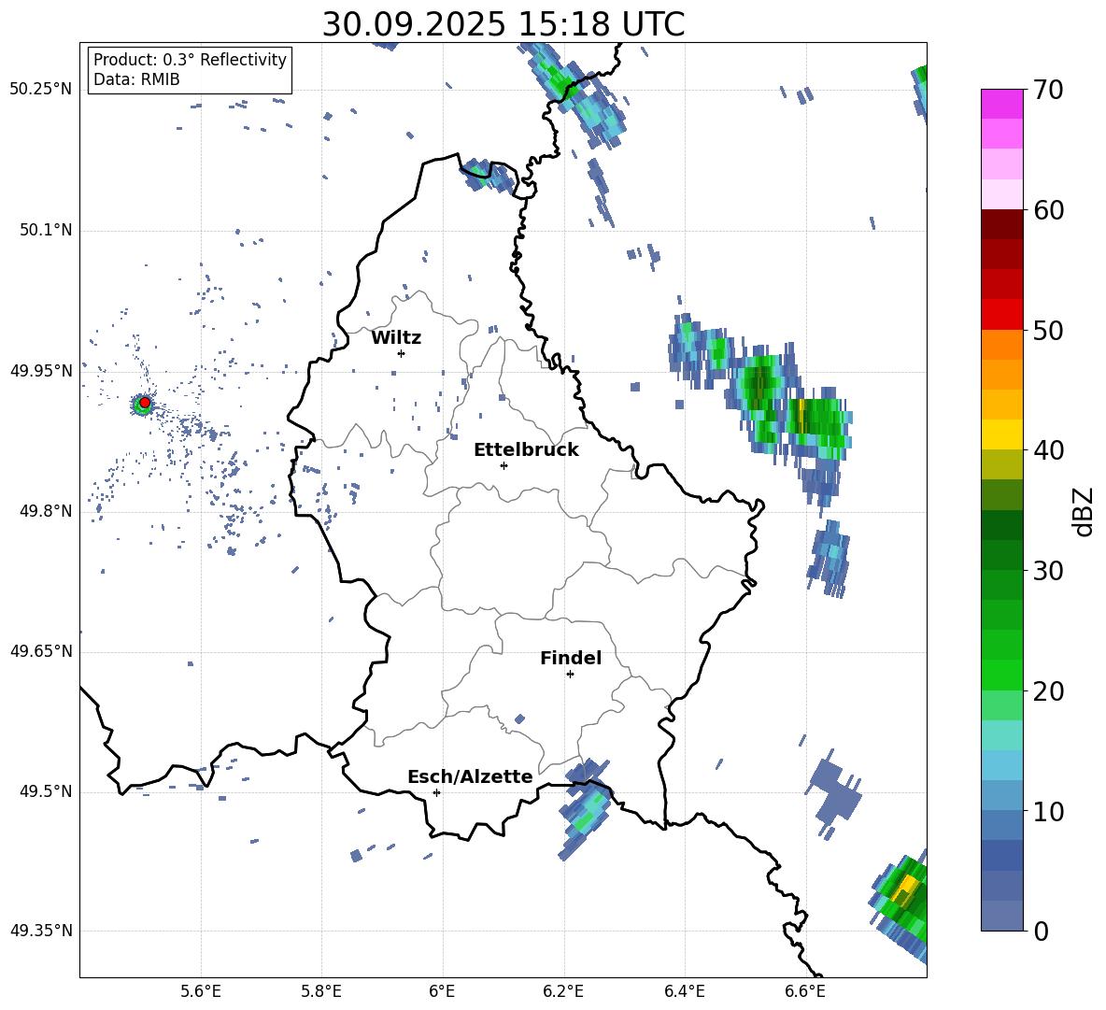
Task: Click the 49.5°N latitude label
Action: tap(47, 790)
